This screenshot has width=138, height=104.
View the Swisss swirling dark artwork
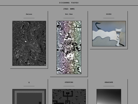click(x=29, y=43)
